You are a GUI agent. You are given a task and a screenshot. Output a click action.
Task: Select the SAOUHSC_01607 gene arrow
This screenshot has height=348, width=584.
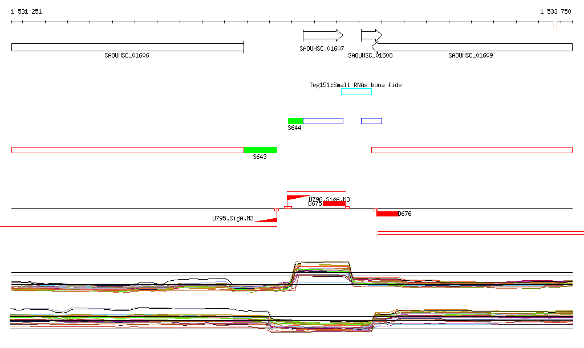tap(323, 35)
